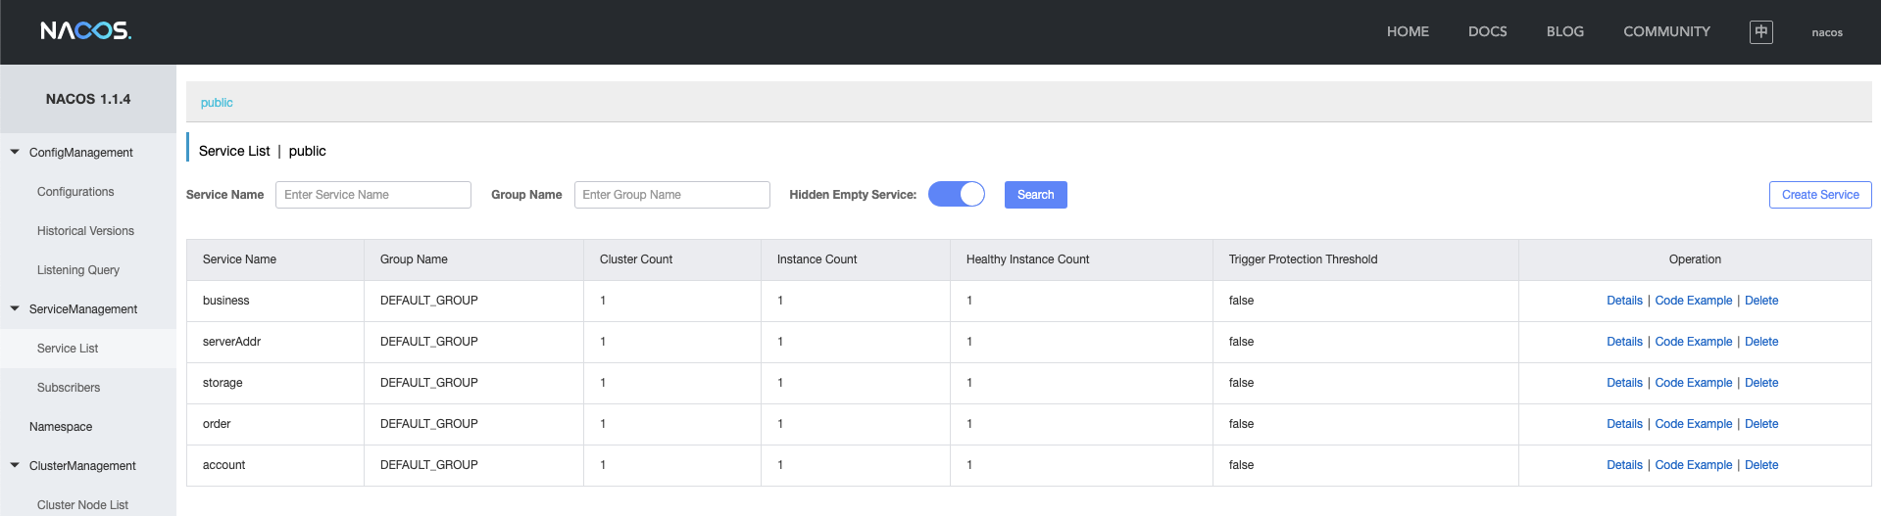Click DEFAULT_GROUP in the account row
This screenshot has height=516, width=1881.
click(429, 465)
